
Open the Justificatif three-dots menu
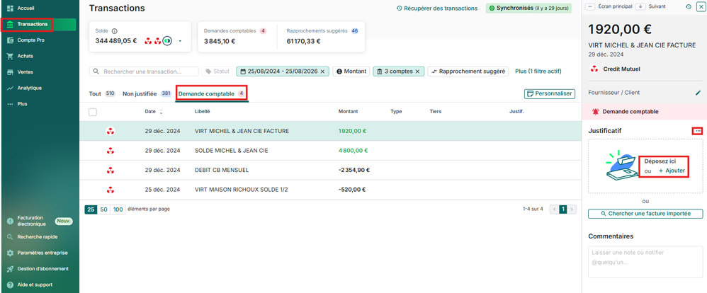coord(698,131)
